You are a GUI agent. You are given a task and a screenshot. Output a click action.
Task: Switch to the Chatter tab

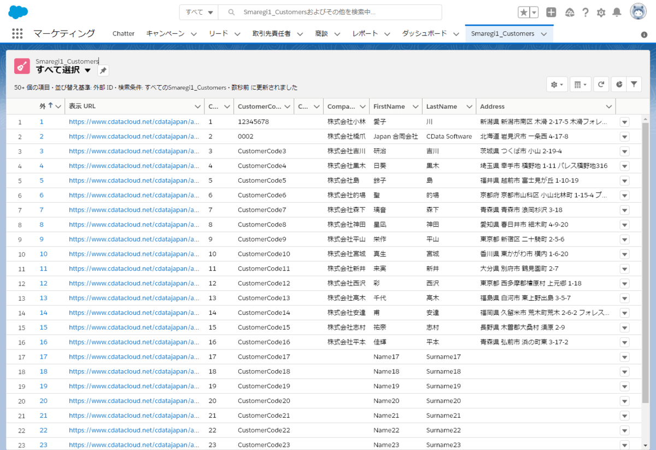tap(123, 33)
